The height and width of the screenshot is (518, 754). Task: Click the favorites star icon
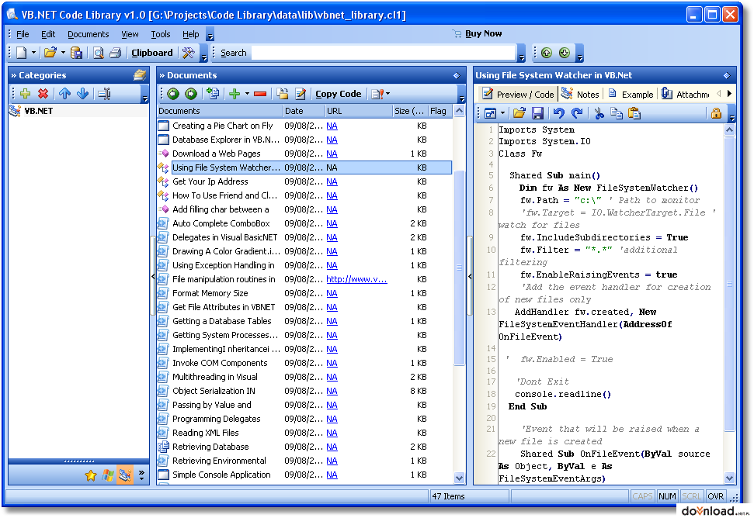click(x=90, y=475)
